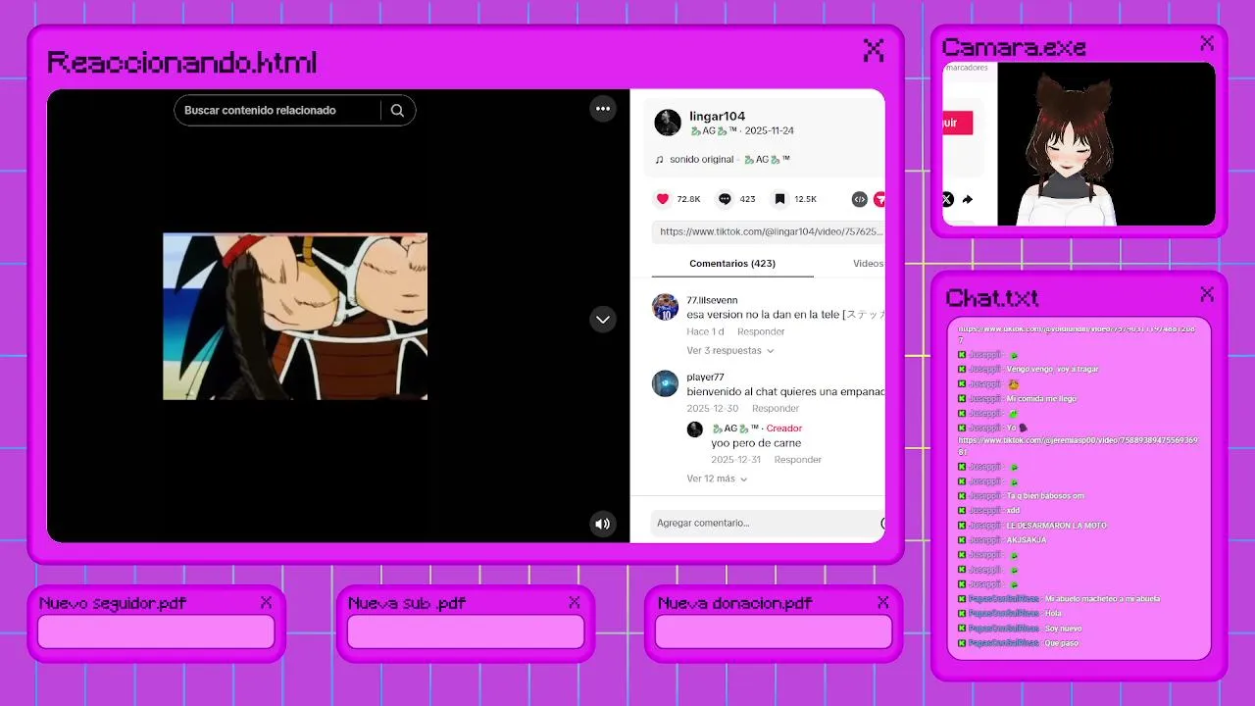Save the video with the bookmark icon
The height and width of the screenshot is (706, 1255).
(779, 199)
